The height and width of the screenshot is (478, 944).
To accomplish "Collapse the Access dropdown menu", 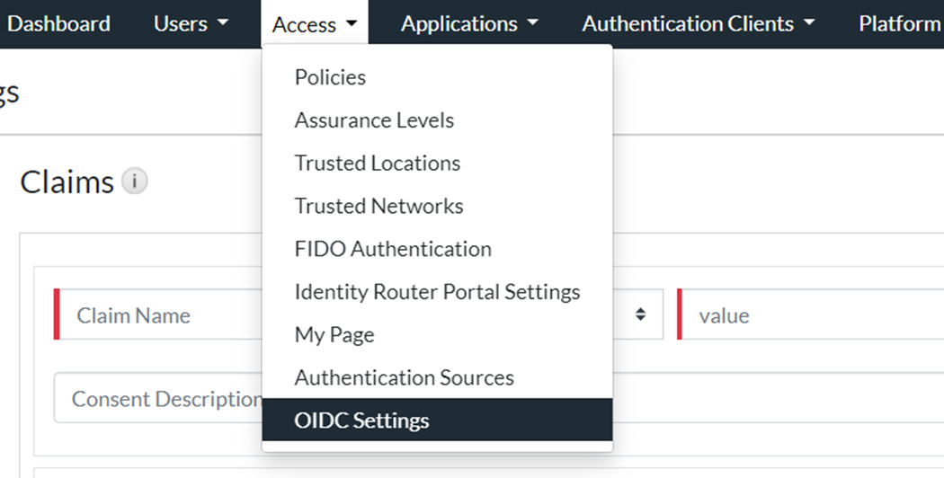I will click(315, 25).
